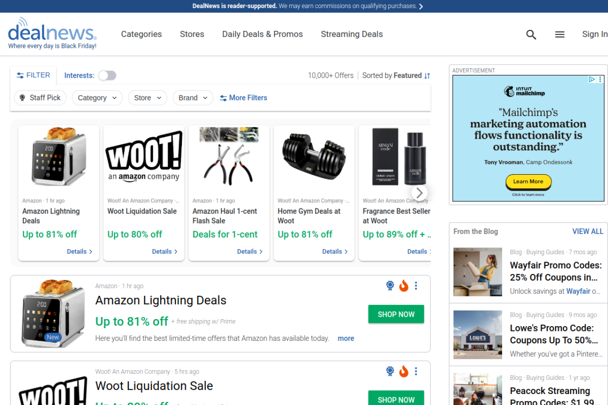Click the flame icon on Amazon Lightning Deals
608x405 pixels.
(x=404, y=286)
